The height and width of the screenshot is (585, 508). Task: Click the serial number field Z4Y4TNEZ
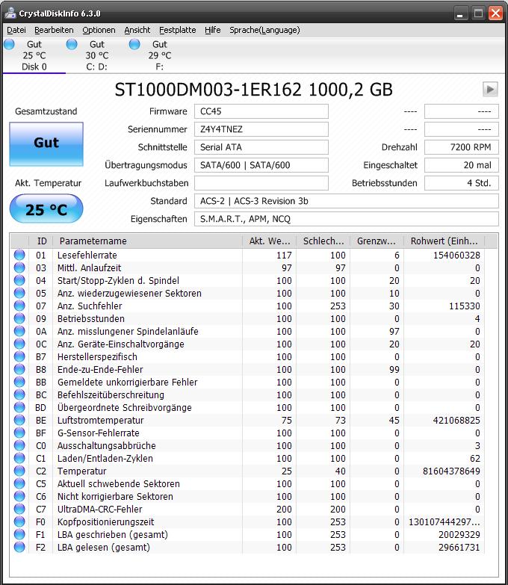tap(261, 129)
